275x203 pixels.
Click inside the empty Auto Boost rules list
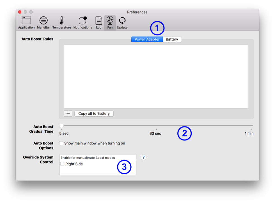point(156,76)
